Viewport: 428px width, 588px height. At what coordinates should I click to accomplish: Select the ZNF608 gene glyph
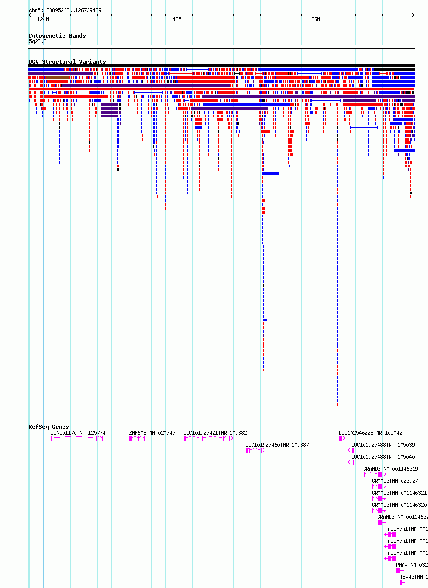tap(136, 438)
